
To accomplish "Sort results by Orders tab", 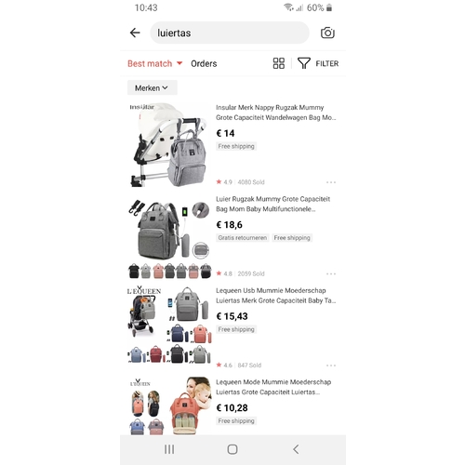I will click(x=204, y=63).
